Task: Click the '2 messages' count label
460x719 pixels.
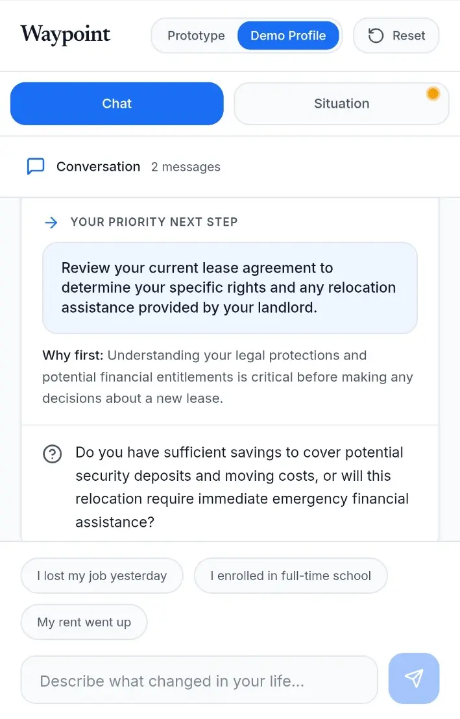Action: point(186,167)
